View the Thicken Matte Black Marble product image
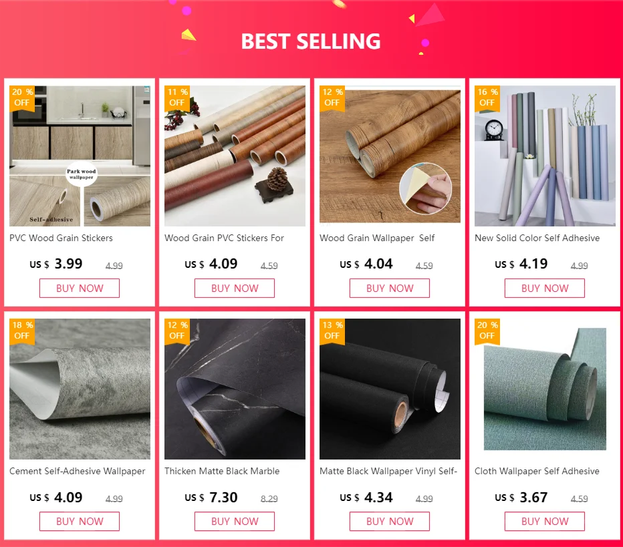 point(235,389)
